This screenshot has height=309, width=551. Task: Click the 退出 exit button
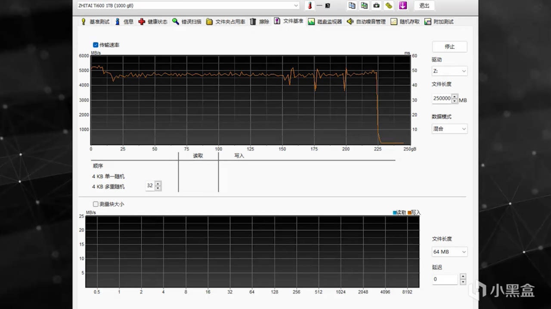point(424,6)
